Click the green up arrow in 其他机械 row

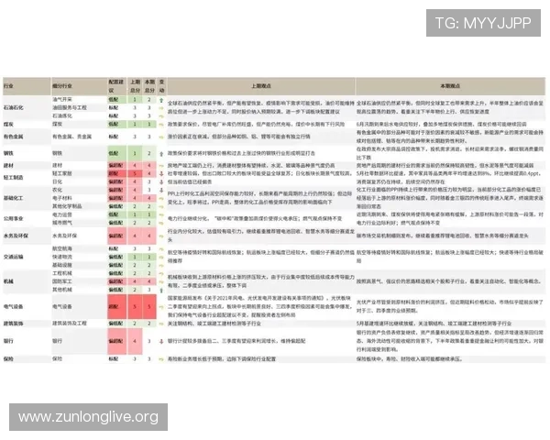pos(161,291)
